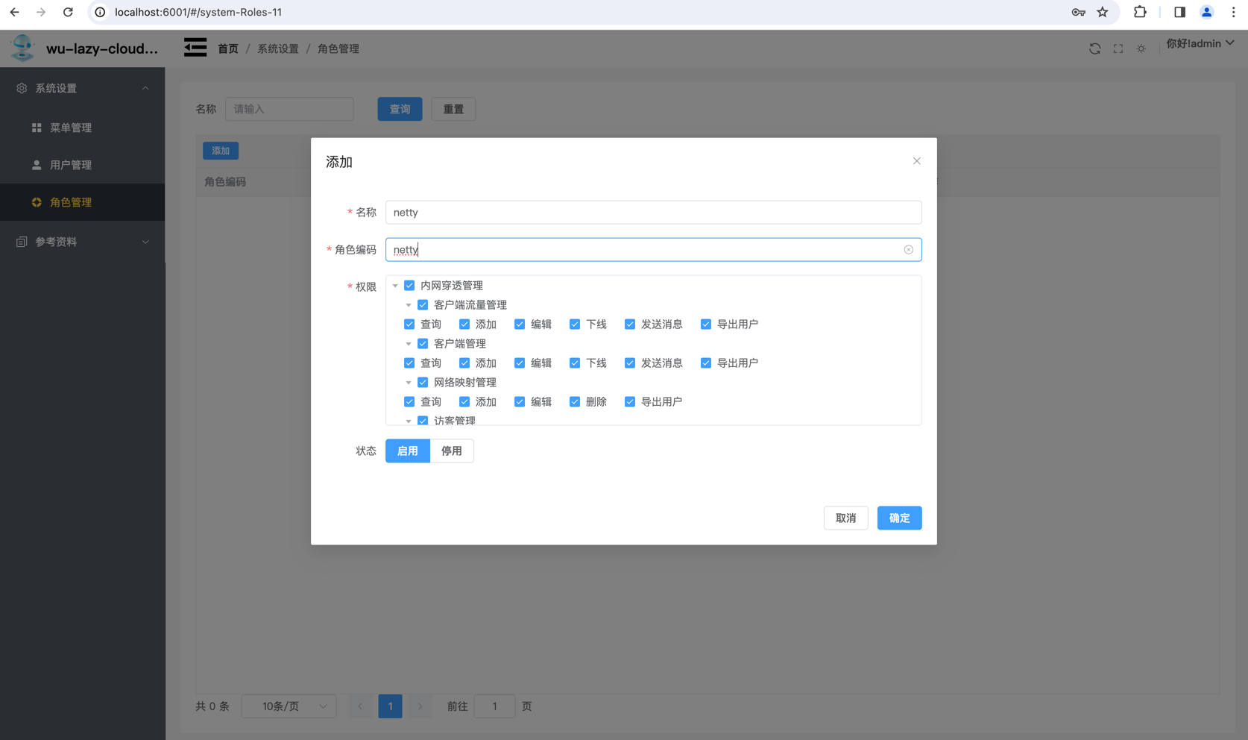Click the sidebar collapse hamburger icon

(x=195, y=48)
